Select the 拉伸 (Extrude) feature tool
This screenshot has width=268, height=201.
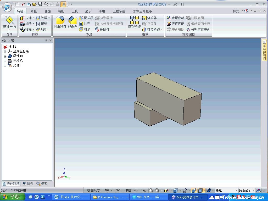tap(27, 18)
